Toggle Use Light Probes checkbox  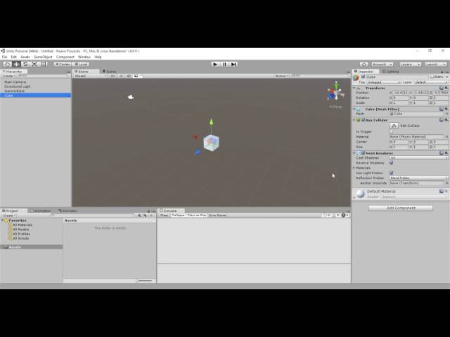pos(391,173)
